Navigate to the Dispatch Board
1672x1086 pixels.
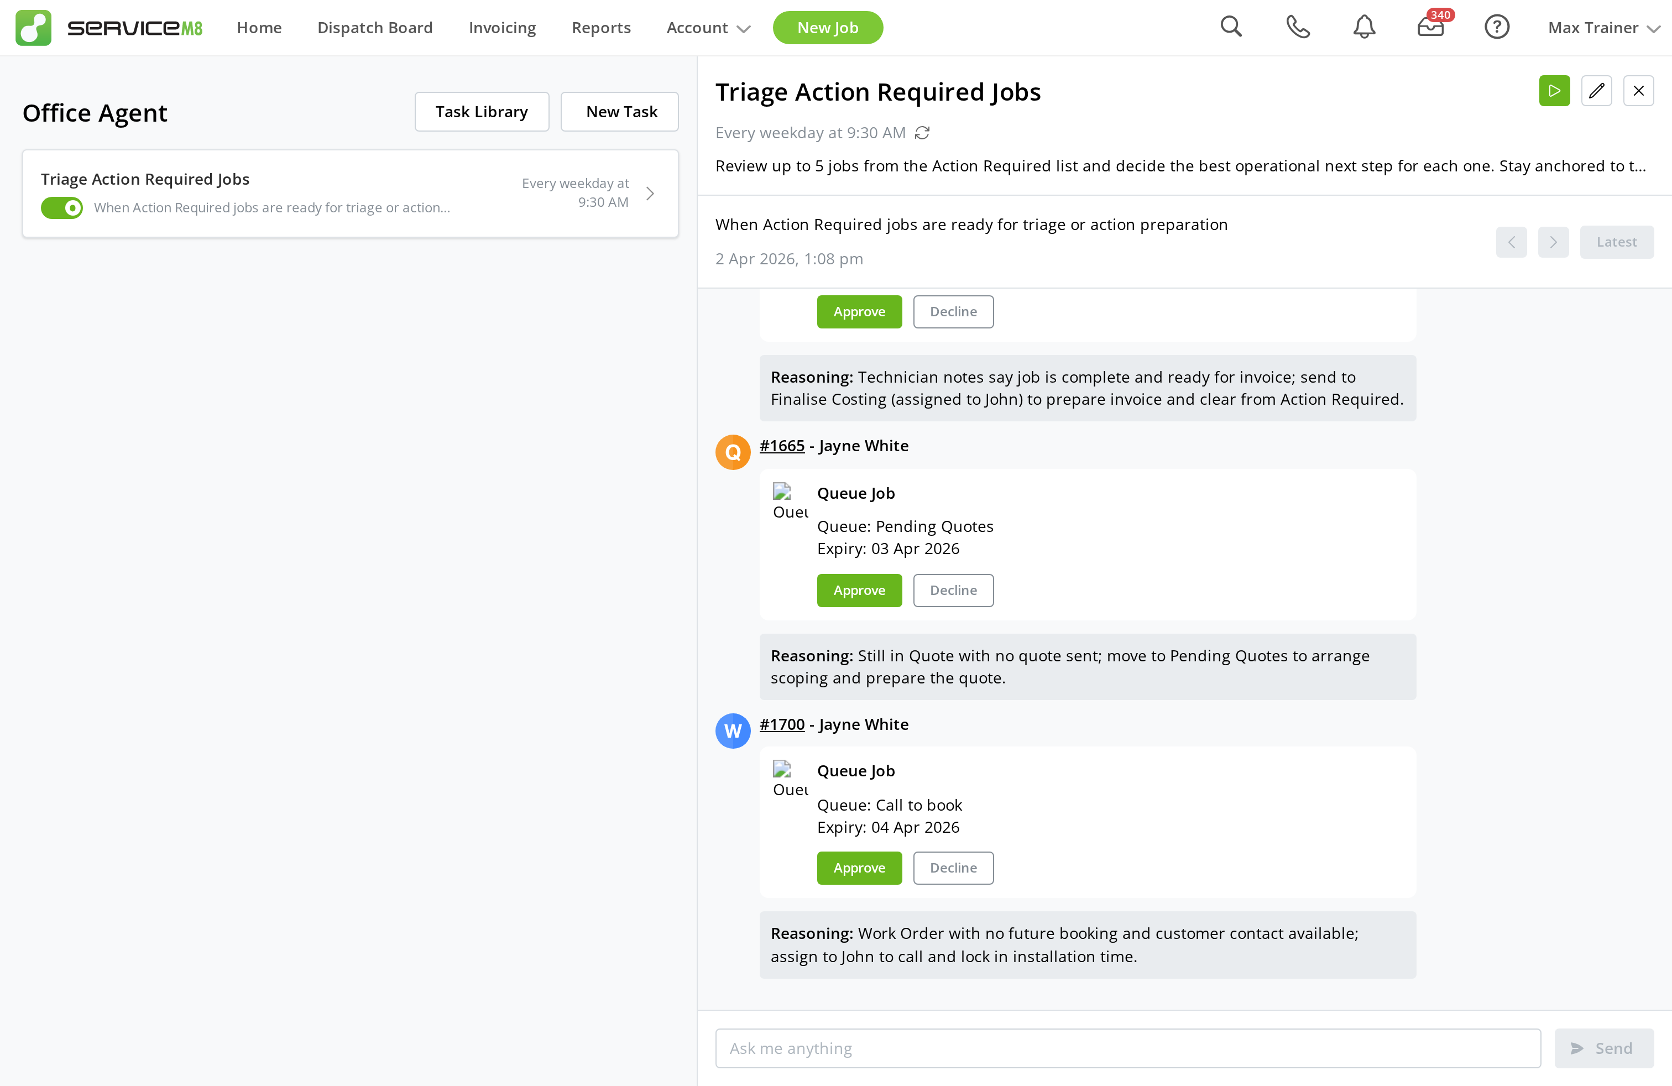coord(374,28)
